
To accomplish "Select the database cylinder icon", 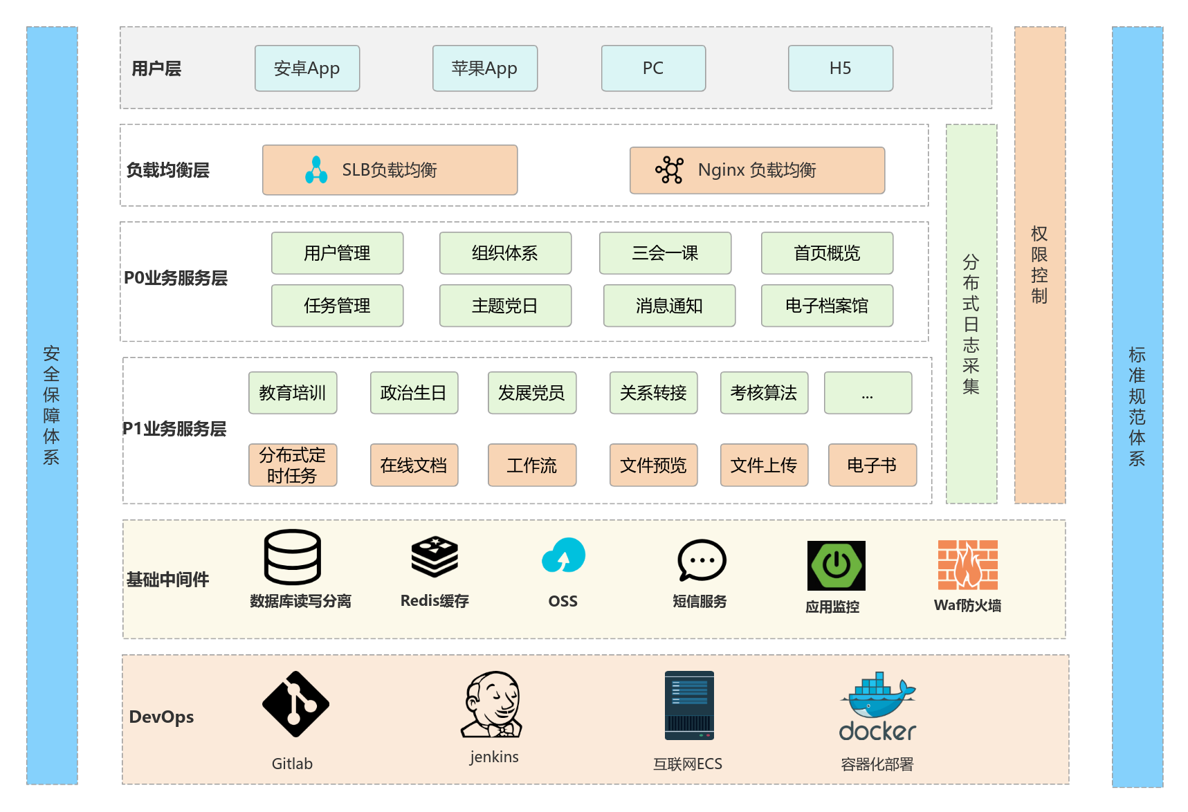I will point(293,557).
